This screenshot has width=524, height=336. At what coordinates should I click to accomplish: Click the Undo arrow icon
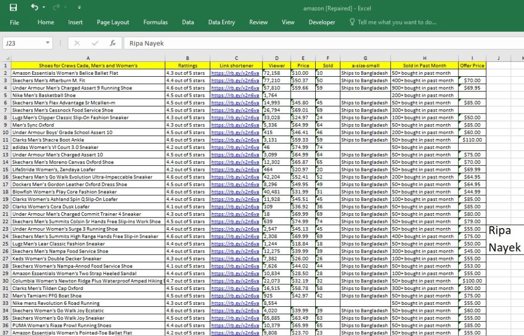pos(34,7)
